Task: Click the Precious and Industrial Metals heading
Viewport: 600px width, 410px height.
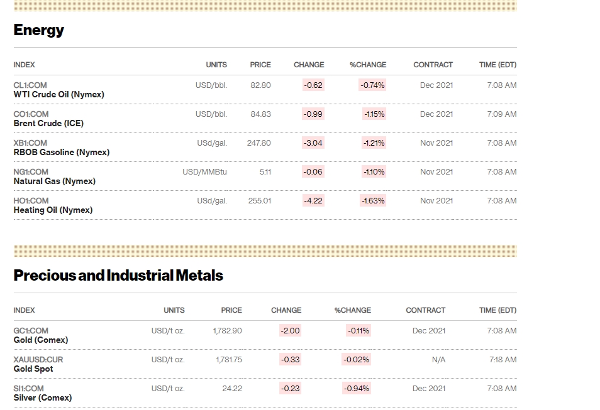Action: (118, 276)
